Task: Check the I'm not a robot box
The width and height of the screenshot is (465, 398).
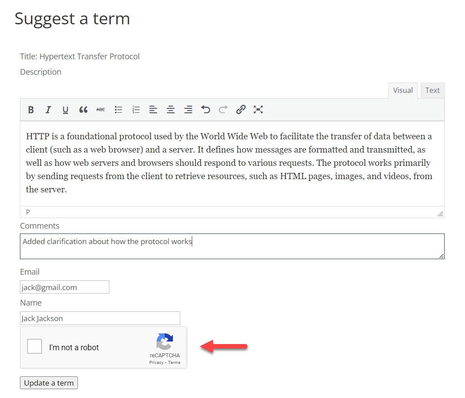Action: tap(35, 346)
